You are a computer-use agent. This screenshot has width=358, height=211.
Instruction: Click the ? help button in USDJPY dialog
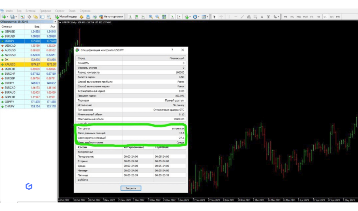(x=172, y=50)
